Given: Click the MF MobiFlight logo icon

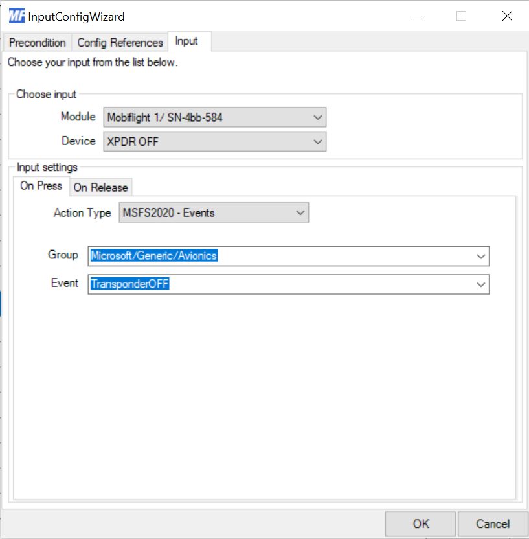Looking at the screenshot, I should [x=16, y=16].
